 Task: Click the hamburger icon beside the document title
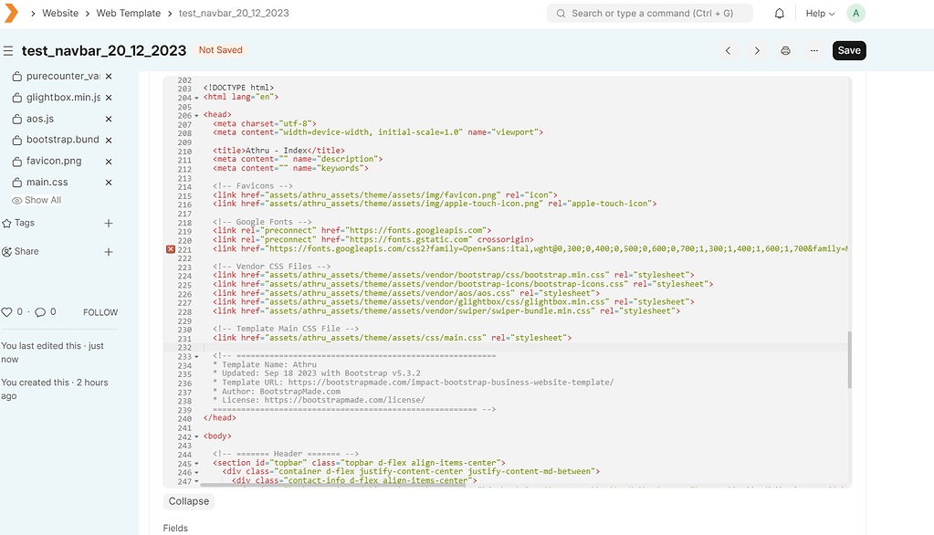(x=10, y=50)
